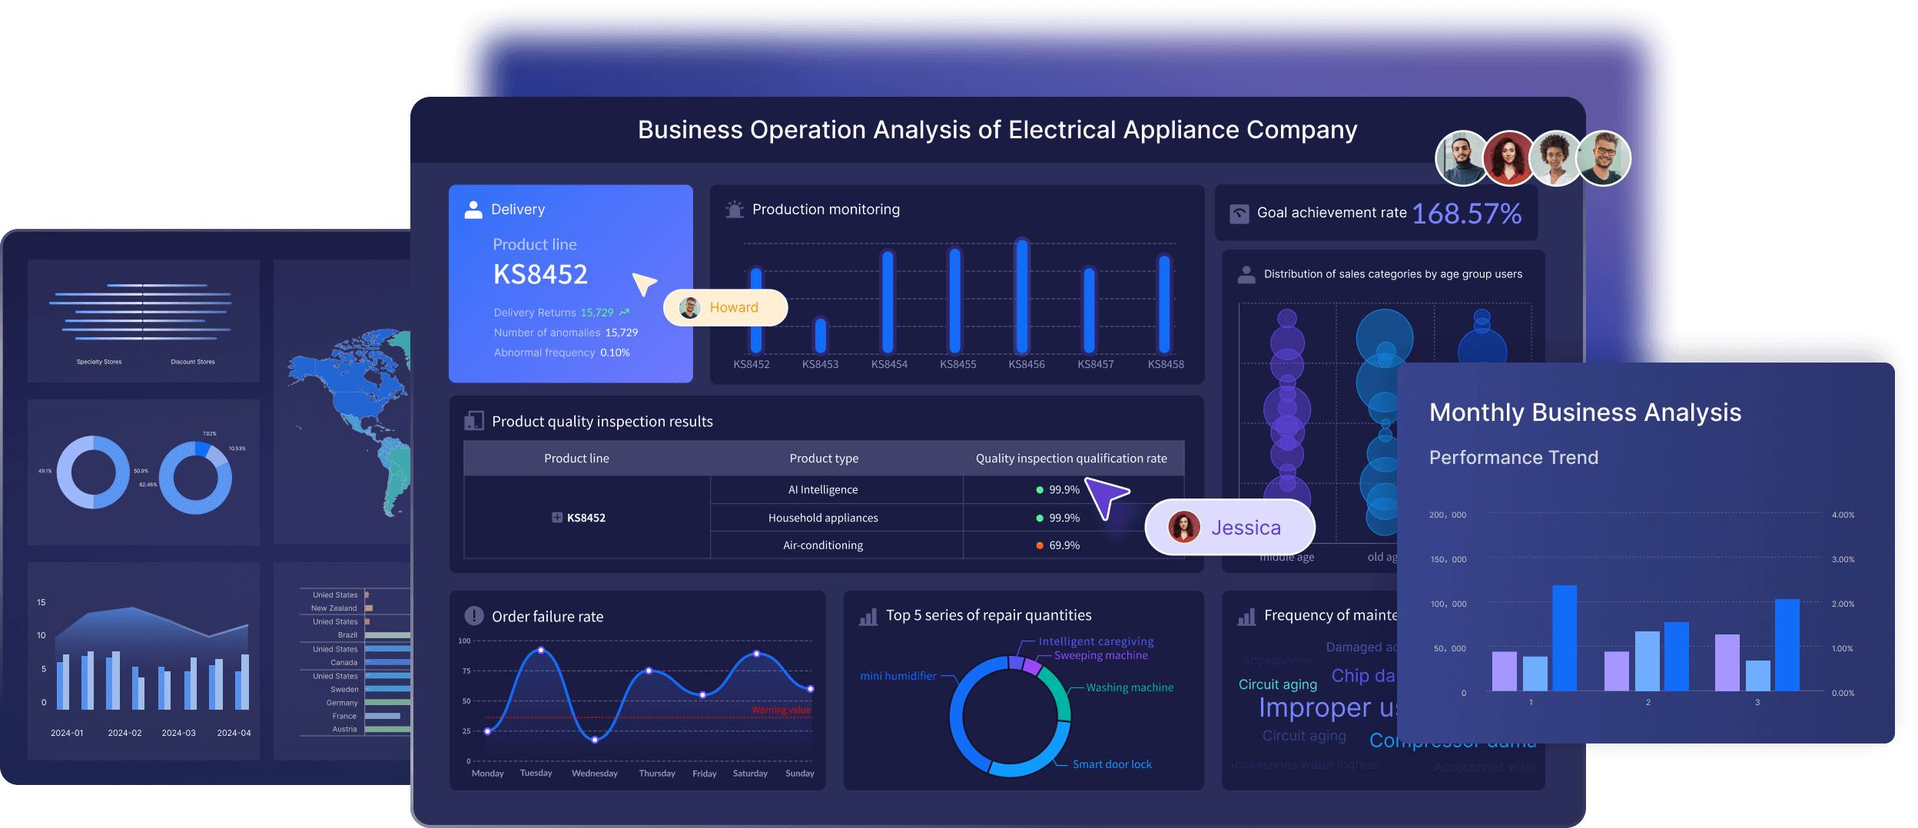This screenshot has height=828, width=1918.
Task: Click the Jessica user tag
Action: coord(1229,528)
